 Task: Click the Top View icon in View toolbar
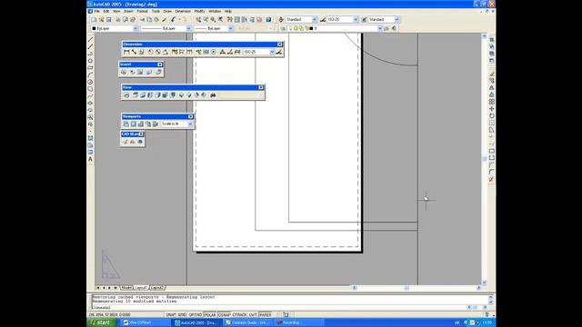[135, 95]
